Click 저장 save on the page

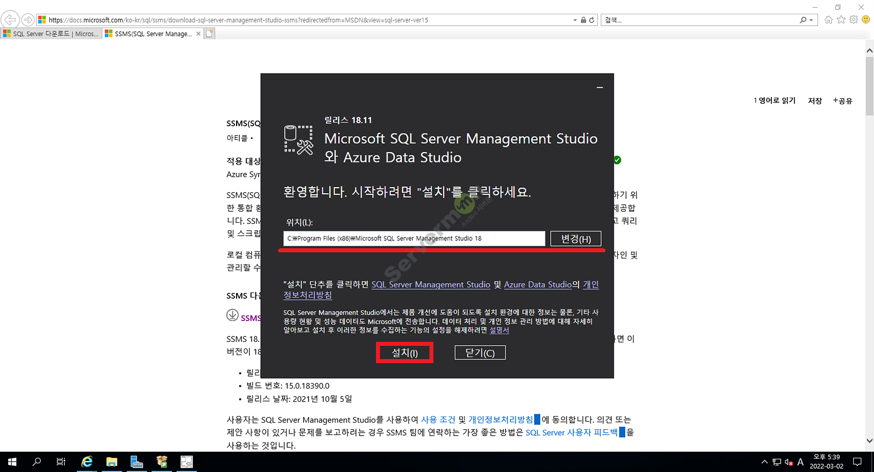point(815,100)
